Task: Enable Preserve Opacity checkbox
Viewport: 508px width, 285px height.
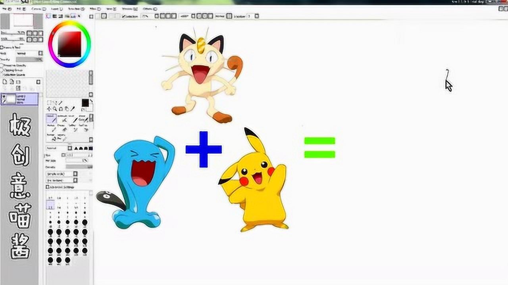Action: [2, 65]
